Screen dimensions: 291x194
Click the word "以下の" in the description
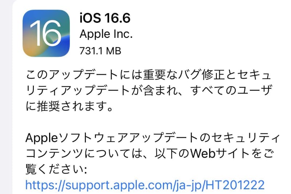(172, 154)
